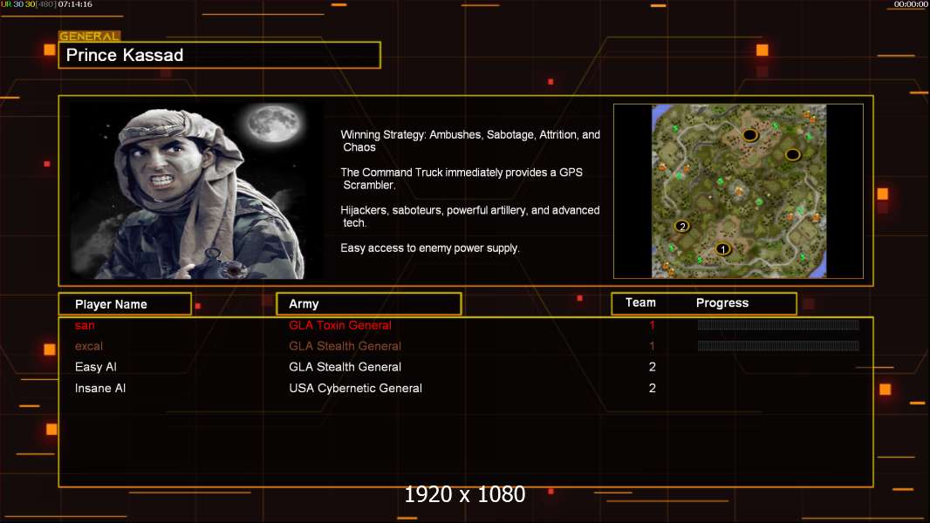
Task: Click excal's GLA Stealth General army
Action: (x=345, y=346)
